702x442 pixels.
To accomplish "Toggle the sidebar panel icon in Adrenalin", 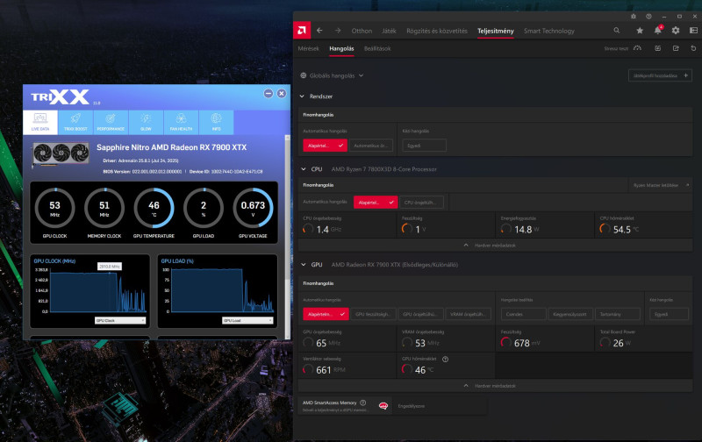I will pyautogui.click(x=693, y=31).
